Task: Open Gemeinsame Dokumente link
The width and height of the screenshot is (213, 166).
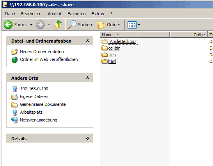Action: click(x=43, y=104)
